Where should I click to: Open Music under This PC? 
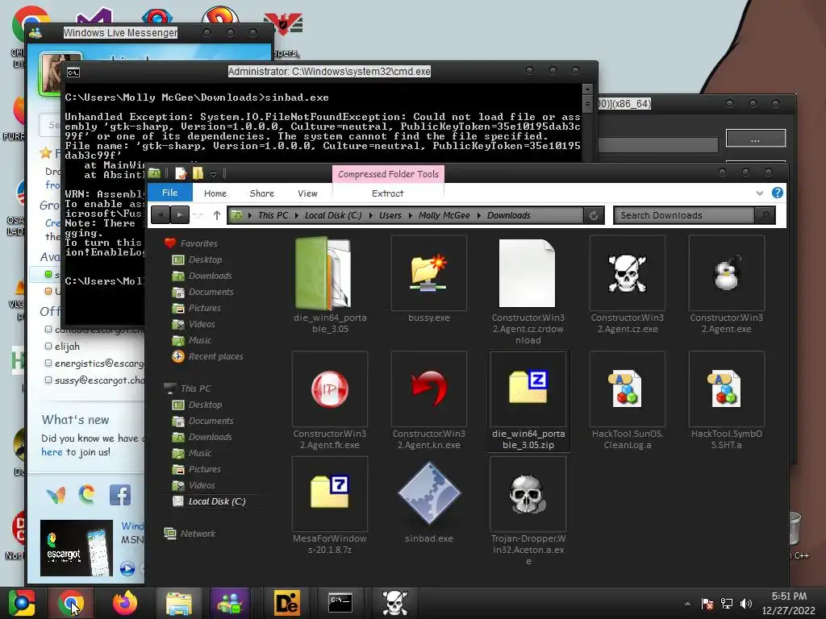[200, 453]
